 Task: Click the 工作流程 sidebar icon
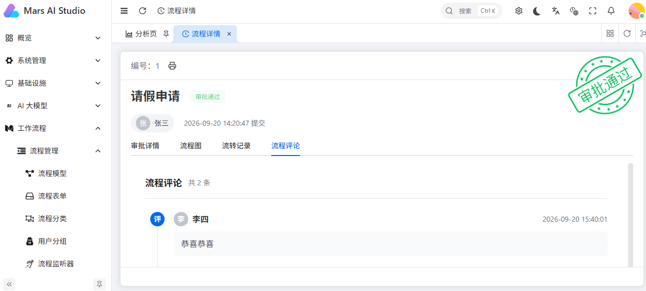[9, 128]
